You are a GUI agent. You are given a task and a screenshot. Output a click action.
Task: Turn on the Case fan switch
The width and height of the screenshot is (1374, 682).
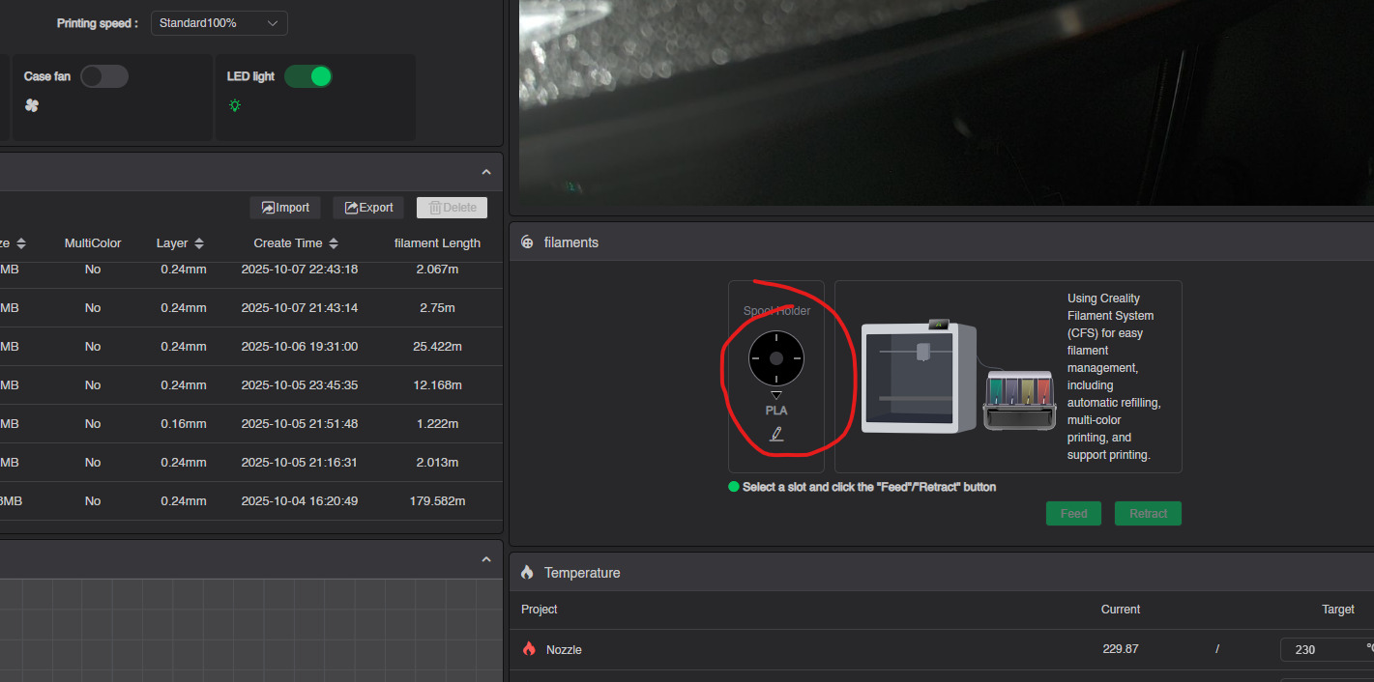point(103,76)
